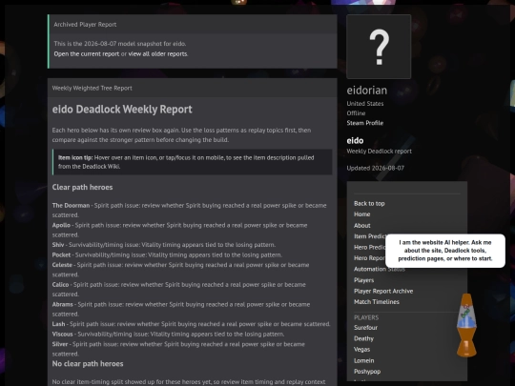Click the 'Calico' hero entry

[60, 285]
